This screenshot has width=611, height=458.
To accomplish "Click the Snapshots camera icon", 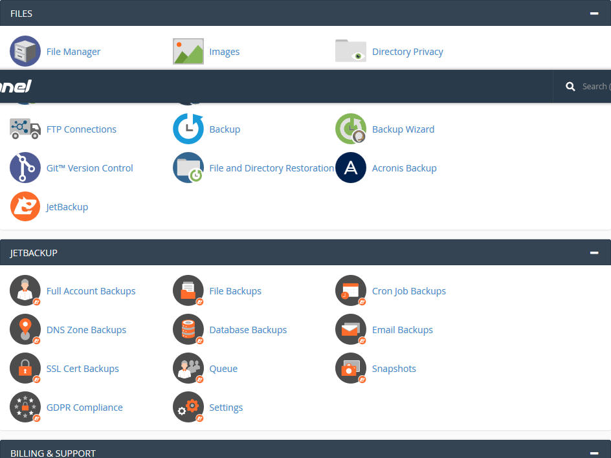I will (351, 369).
